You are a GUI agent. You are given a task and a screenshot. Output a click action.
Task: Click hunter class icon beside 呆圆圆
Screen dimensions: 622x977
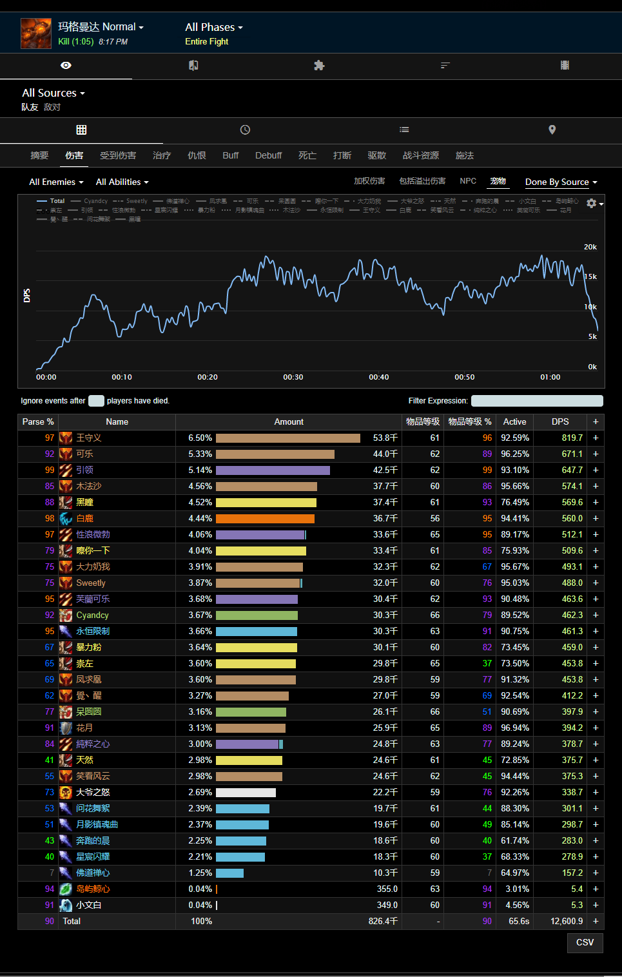coord(66,711)
